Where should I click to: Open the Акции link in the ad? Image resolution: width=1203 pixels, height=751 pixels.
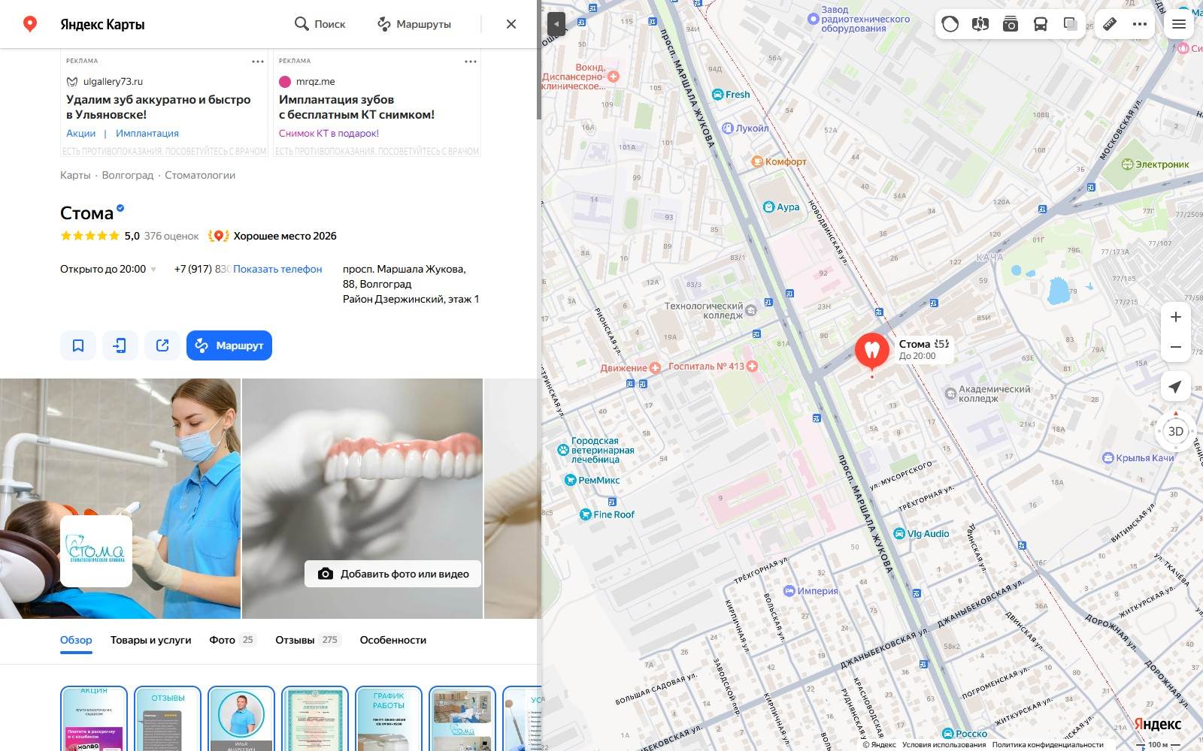[80, 133]
